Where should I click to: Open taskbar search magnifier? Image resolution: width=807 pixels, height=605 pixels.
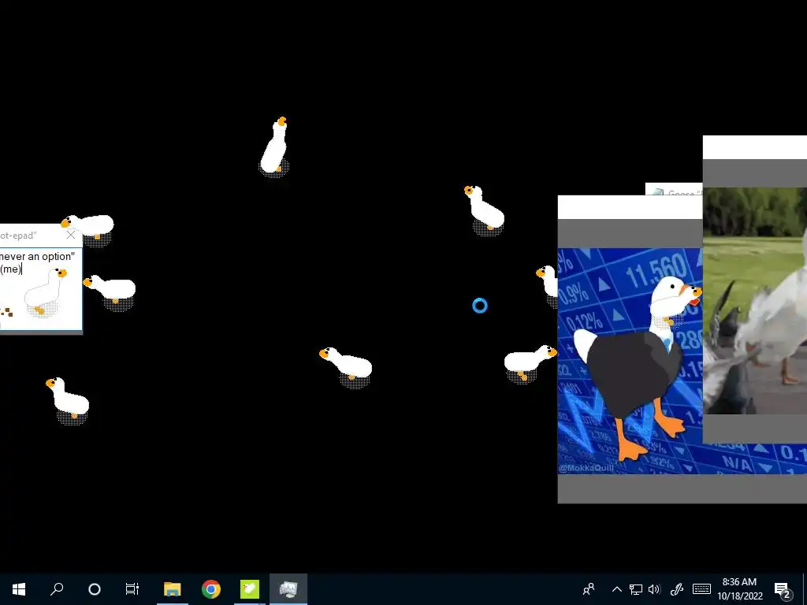click(57, 589)
